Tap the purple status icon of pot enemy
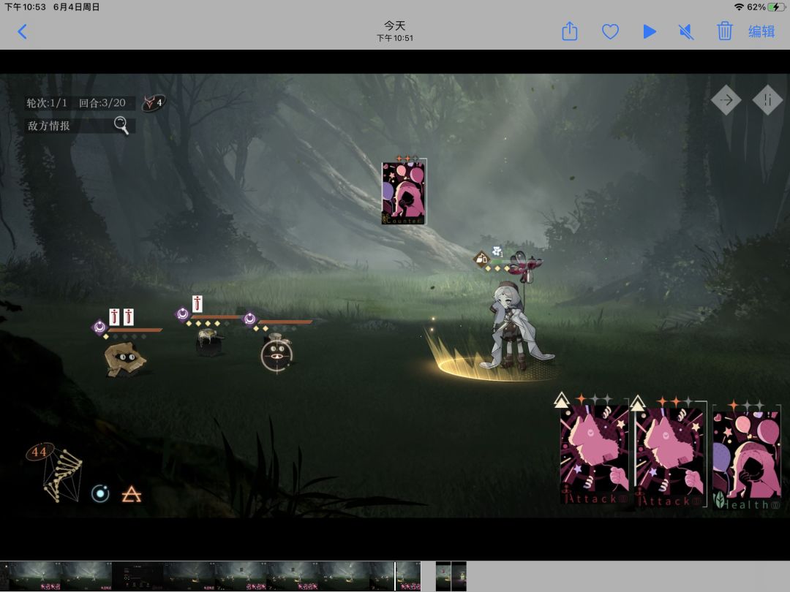 pos(182,314)
